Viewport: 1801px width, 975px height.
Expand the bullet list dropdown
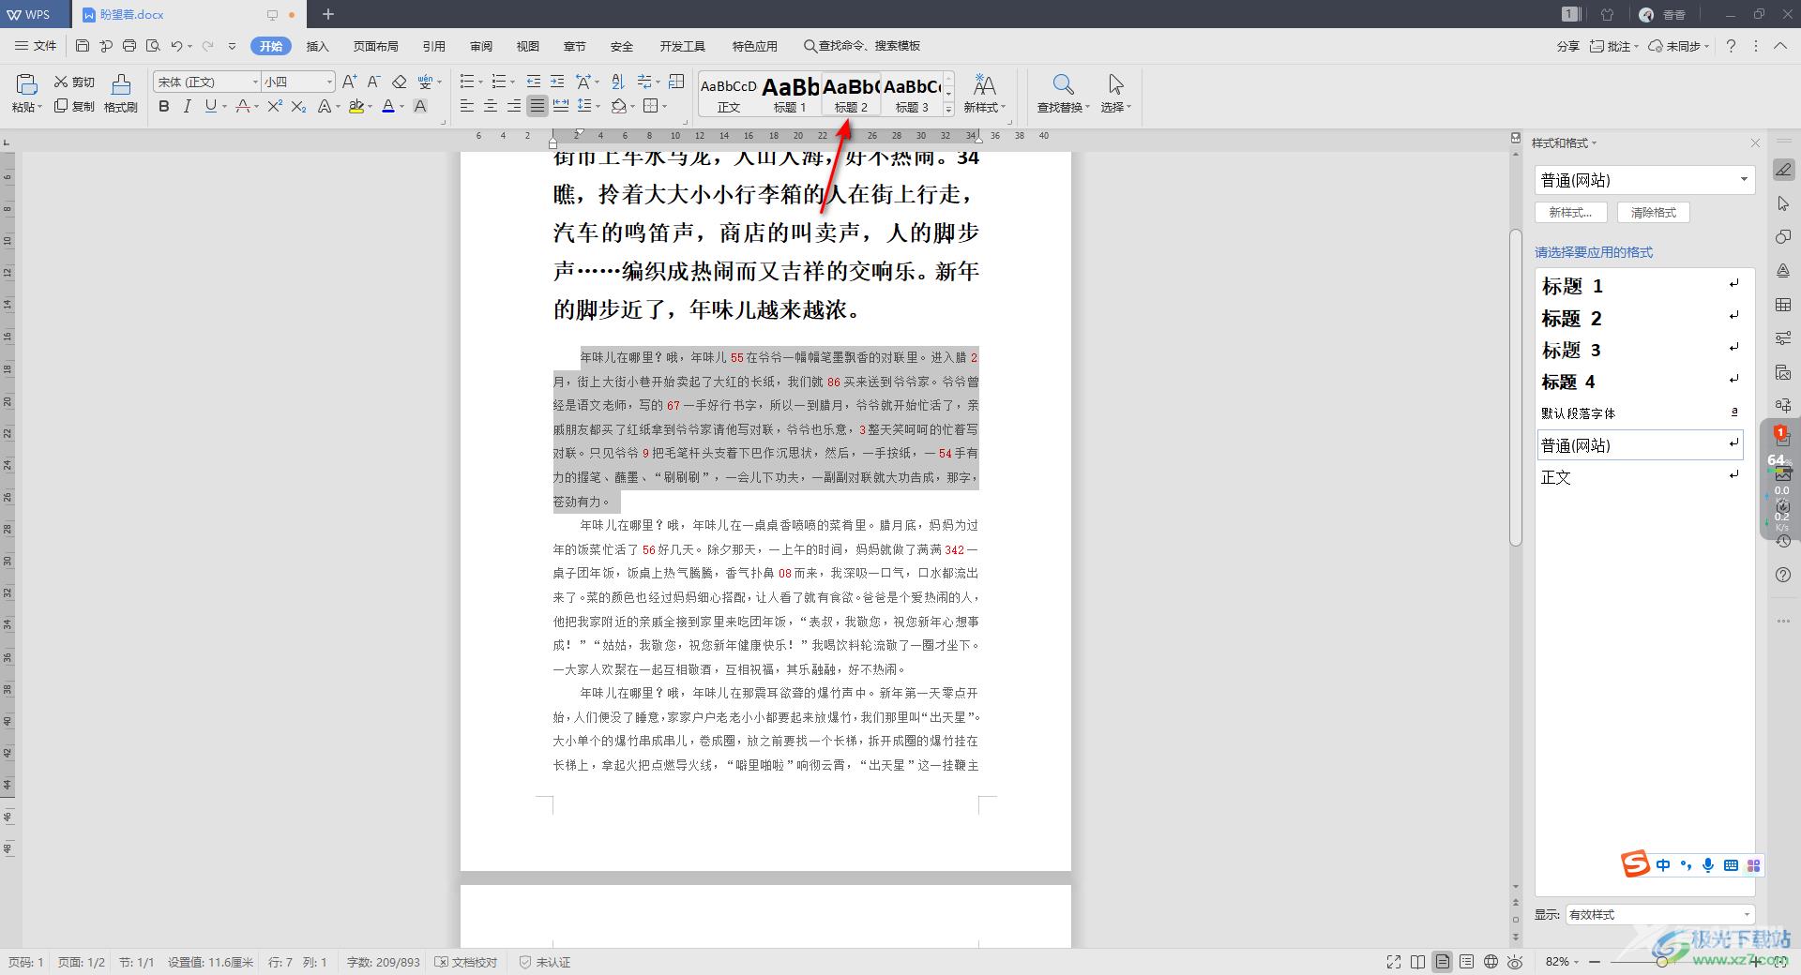point(479,82)
